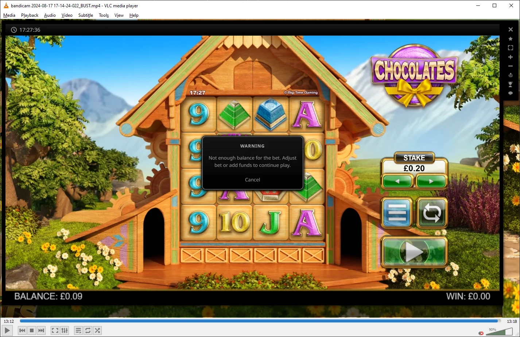Click the stake value £0.20
Screen dimensions: 520x337
click(x=414, y=168)
